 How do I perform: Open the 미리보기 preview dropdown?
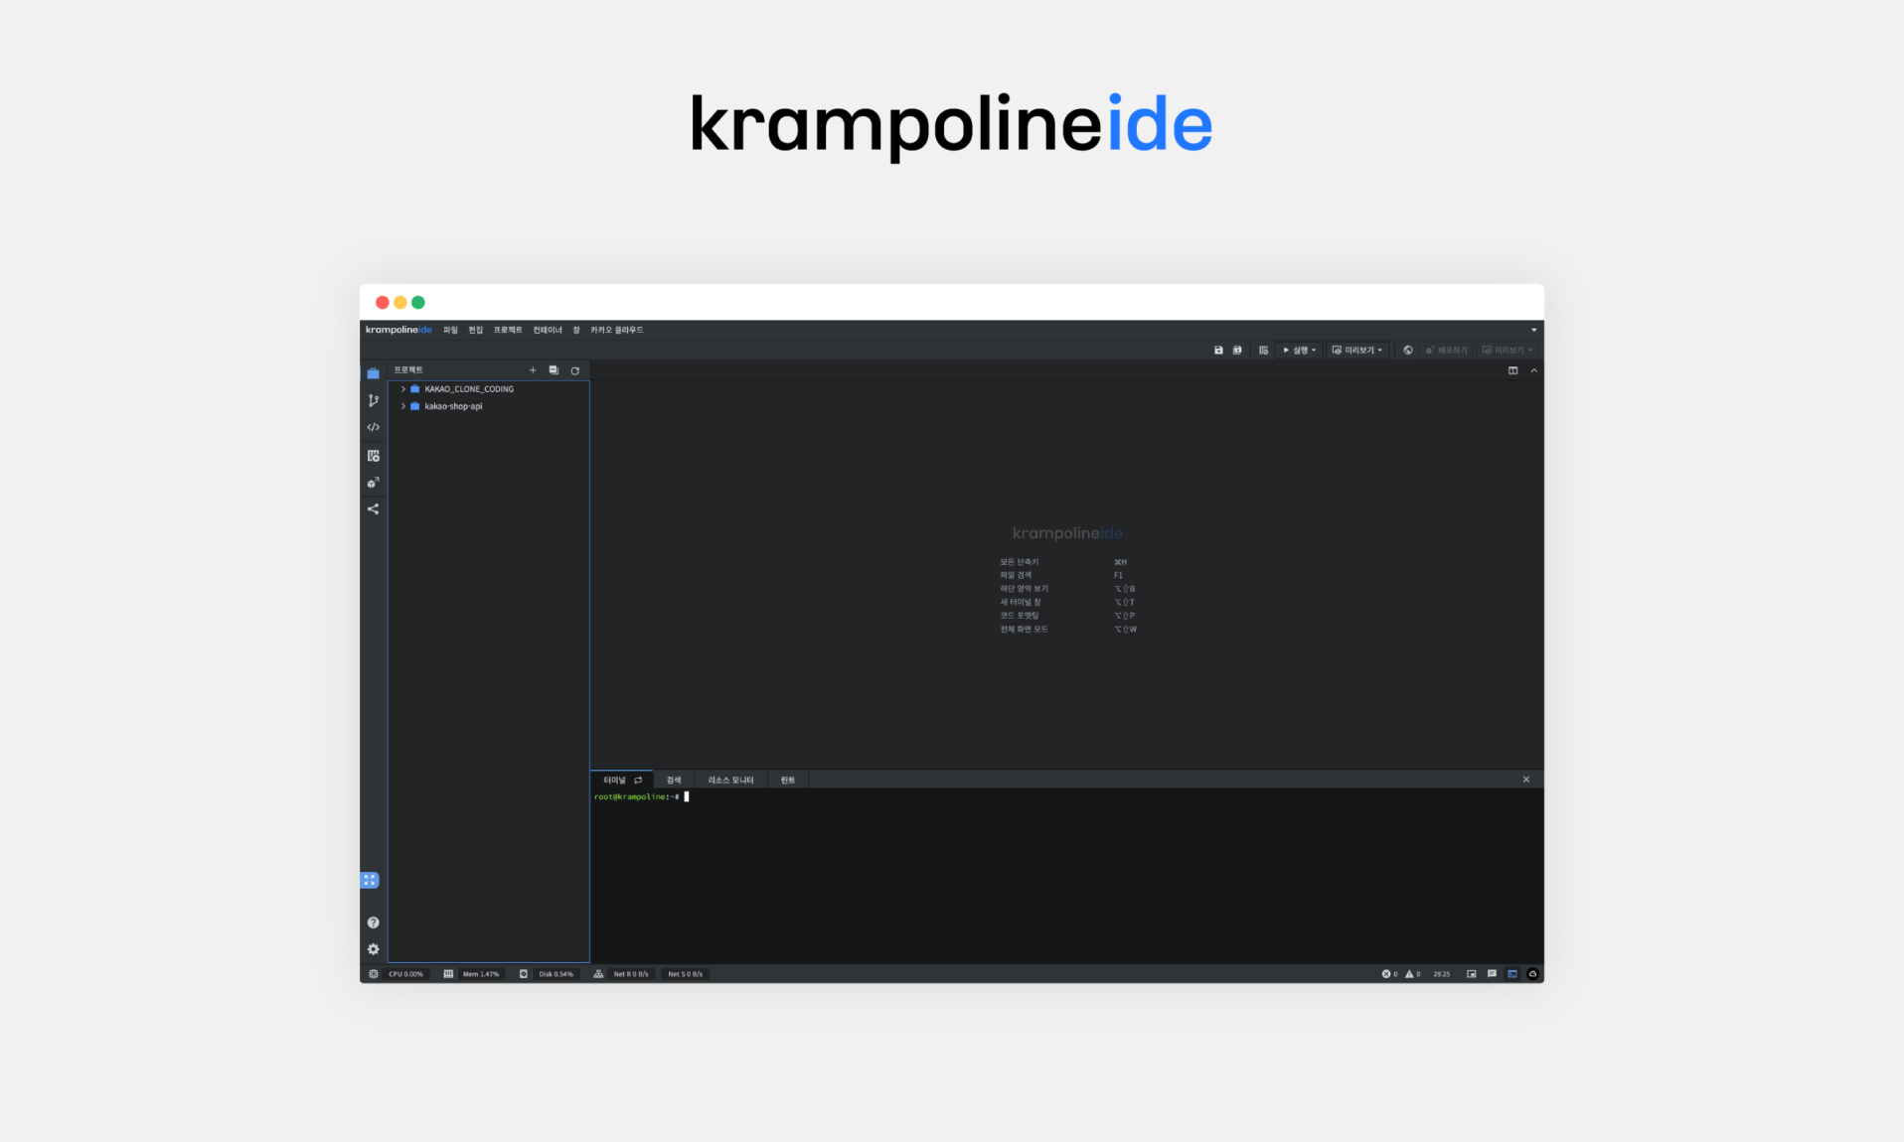tap(1357, 351)
